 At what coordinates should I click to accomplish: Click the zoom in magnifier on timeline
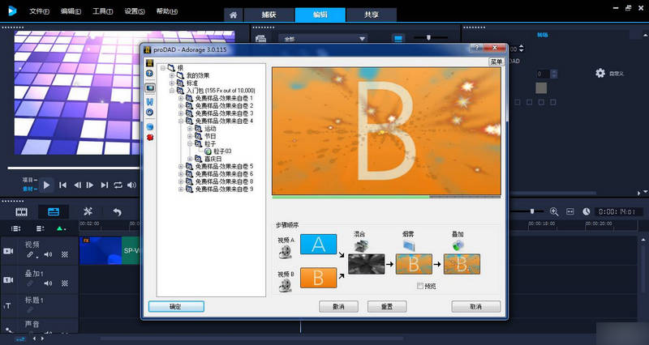pos(554,211)
